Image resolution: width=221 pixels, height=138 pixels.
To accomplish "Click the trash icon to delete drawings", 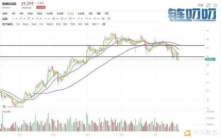I will coord(109,19).
